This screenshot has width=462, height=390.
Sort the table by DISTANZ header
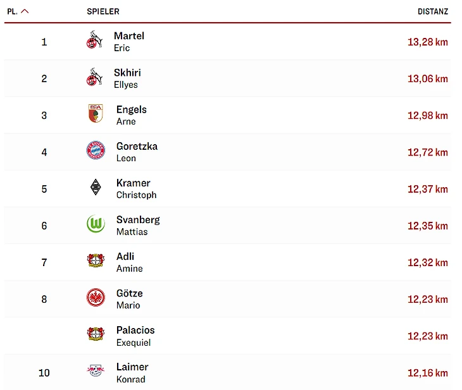[432, 11]
